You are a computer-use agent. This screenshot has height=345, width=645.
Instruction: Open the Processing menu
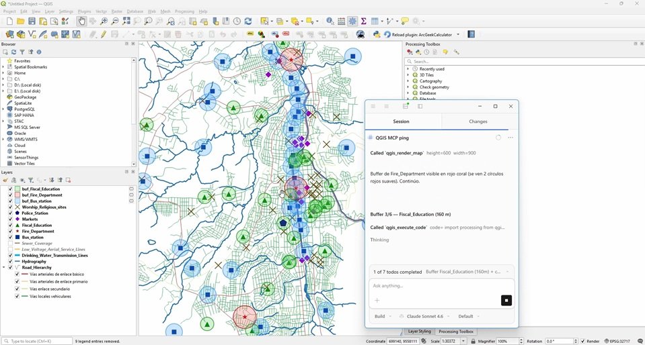tap(184, 11)
